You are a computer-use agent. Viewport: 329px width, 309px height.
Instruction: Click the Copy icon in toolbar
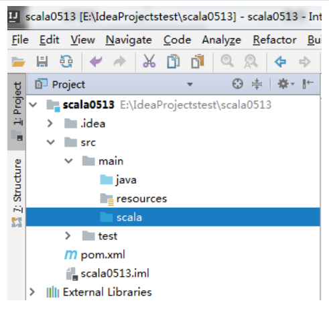[x=174, y=61]
